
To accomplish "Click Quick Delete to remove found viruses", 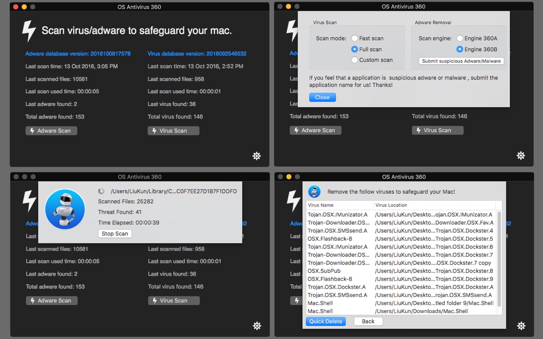I will pyautogui.click(x=325, y=321).
